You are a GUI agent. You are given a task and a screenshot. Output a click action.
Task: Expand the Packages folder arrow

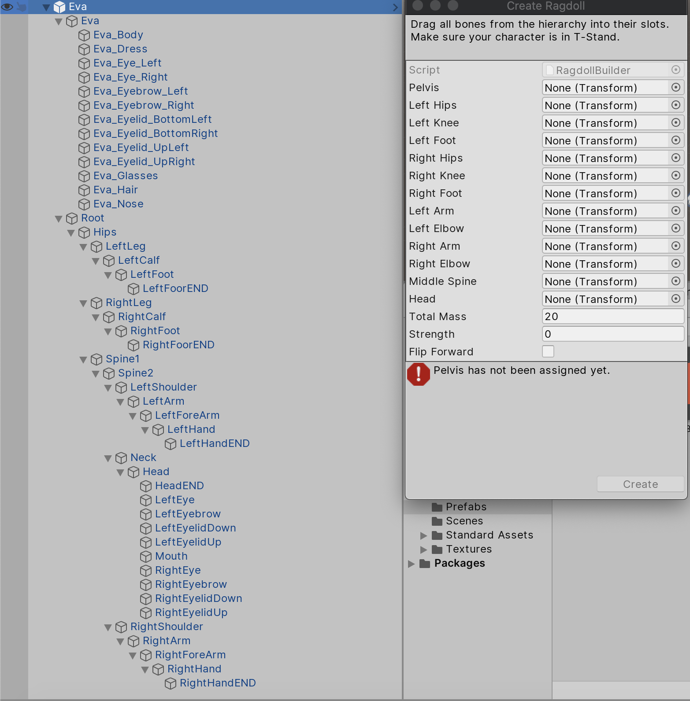click(x=411, y=564)
